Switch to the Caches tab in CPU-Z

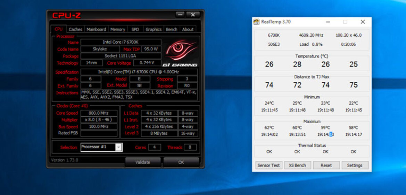pos(76,29)
